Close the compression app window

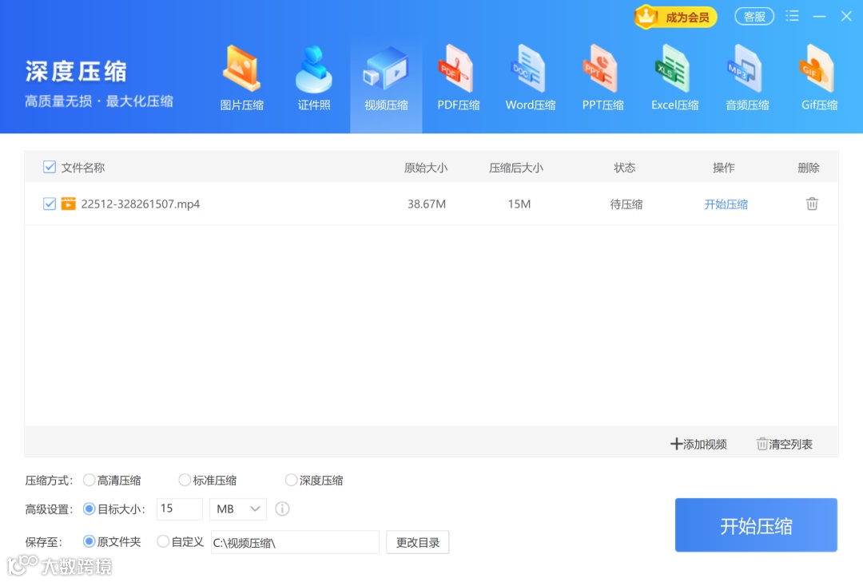click(x=846, y=17)
